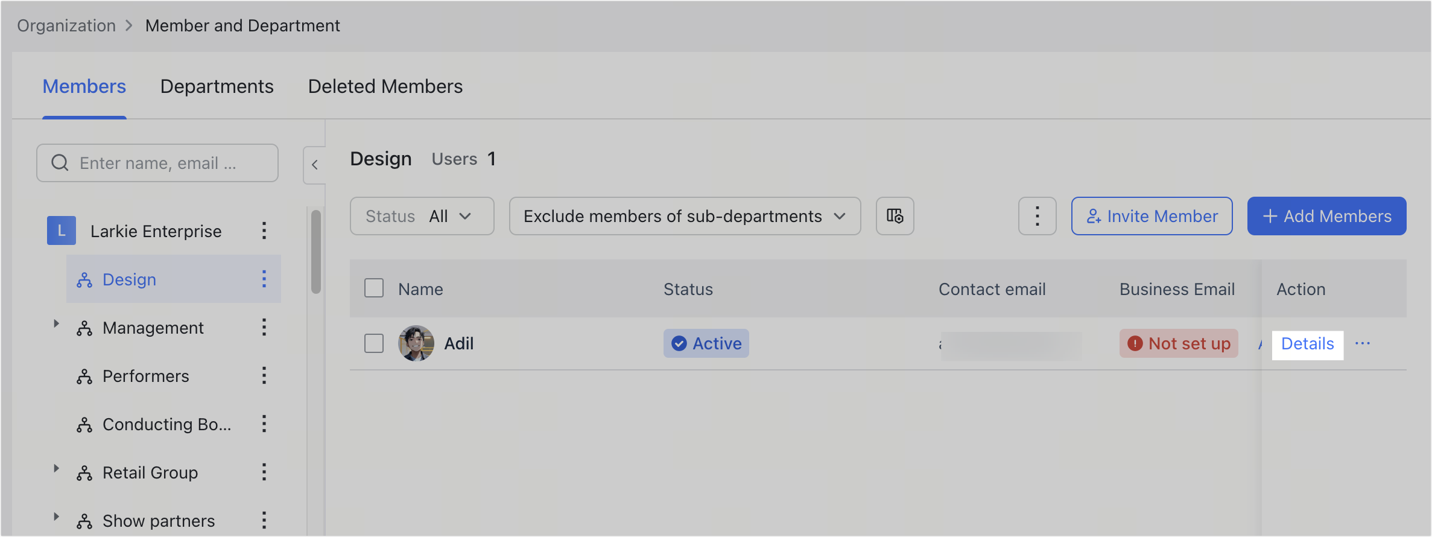The image size is (1432, 537).
Task: Toggle the select-all checkbox in table header
Action: tap(374, 288)
